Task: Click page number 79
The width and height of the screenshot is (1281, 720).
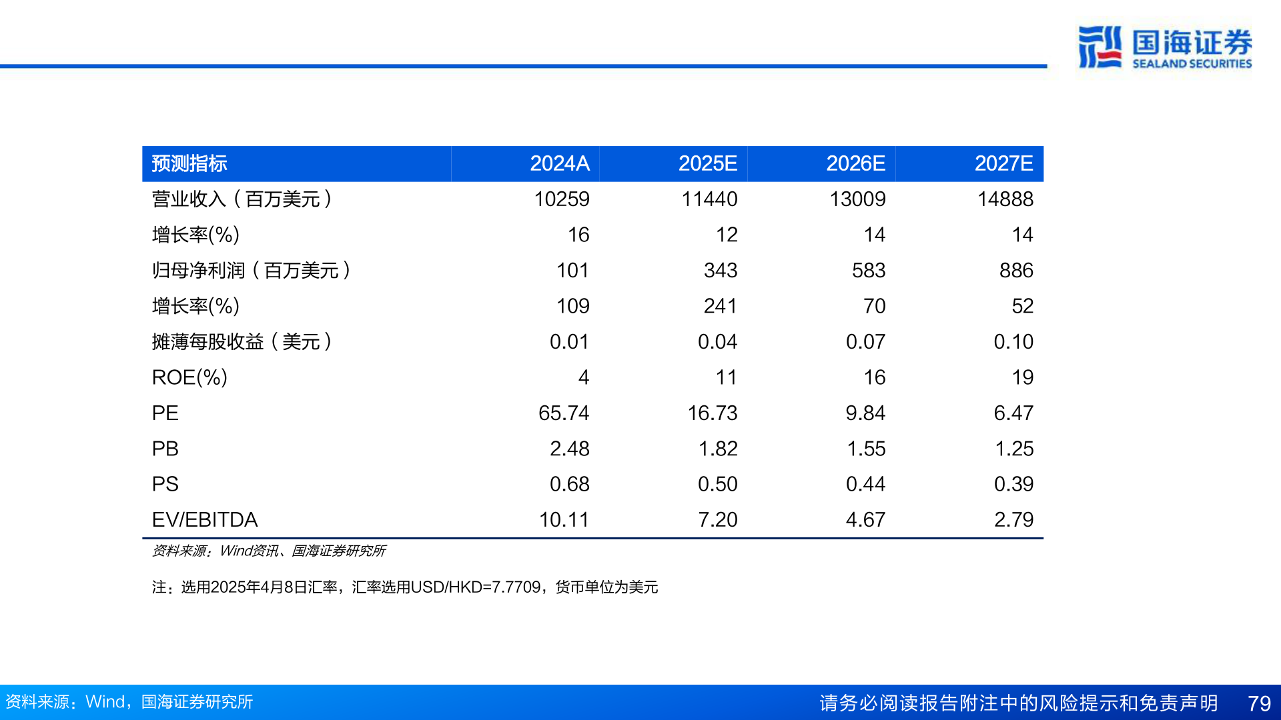Action: [x=1259, y=703]
